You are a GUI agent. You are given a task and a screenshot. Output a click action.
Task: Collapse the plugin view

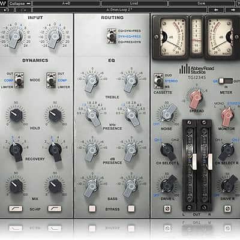pos(20,4)
